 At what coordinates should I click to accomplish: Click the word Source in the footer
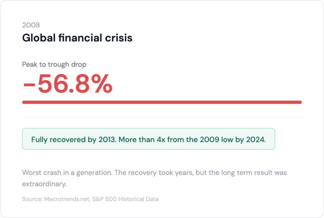click(x=30, y=199)
